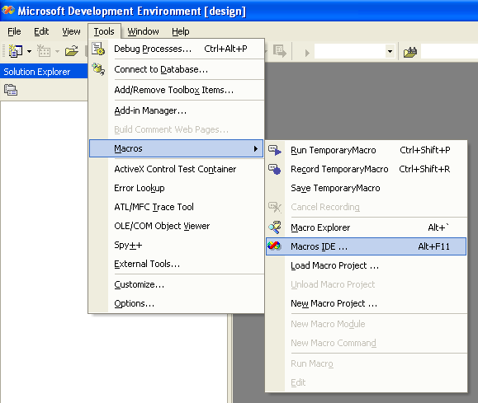Expand the Macros submenu arrow

pos(255,148)
